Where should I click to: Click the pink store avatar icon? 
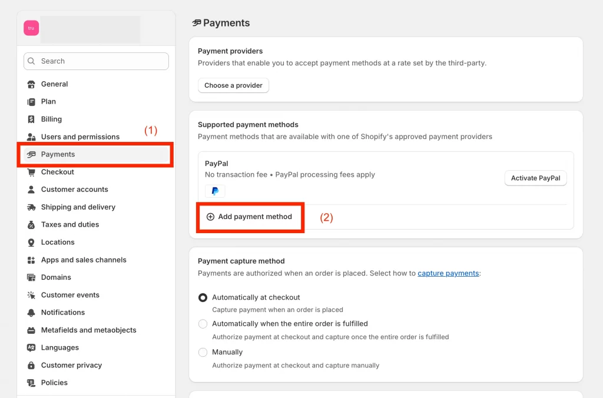pos(31,28)
